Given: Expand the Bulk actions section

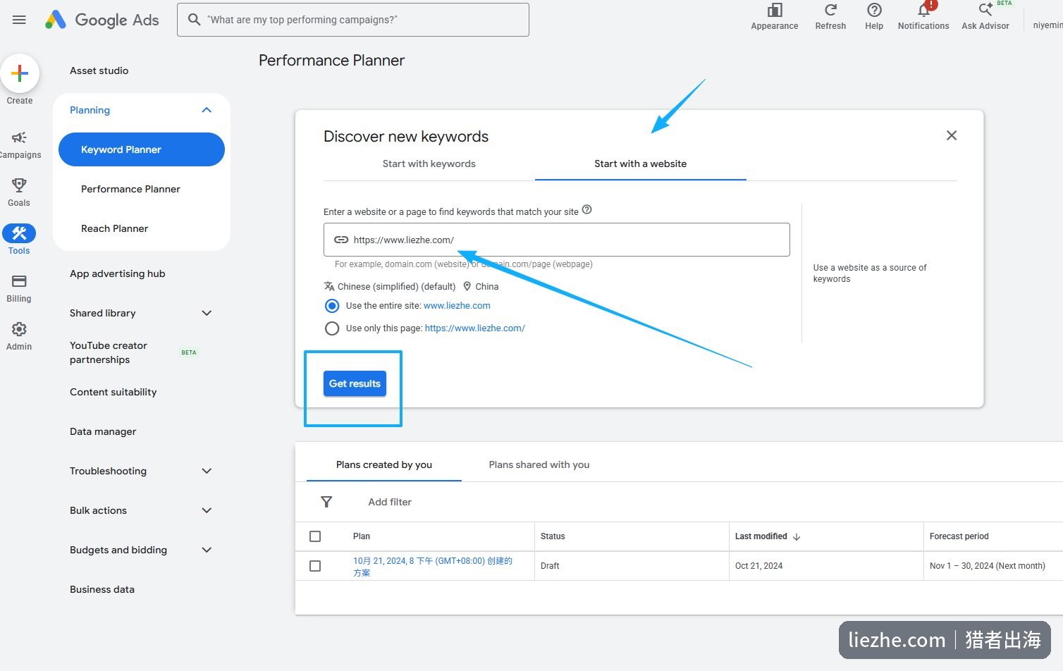Looking at the screenshot, I should [207, 510].
